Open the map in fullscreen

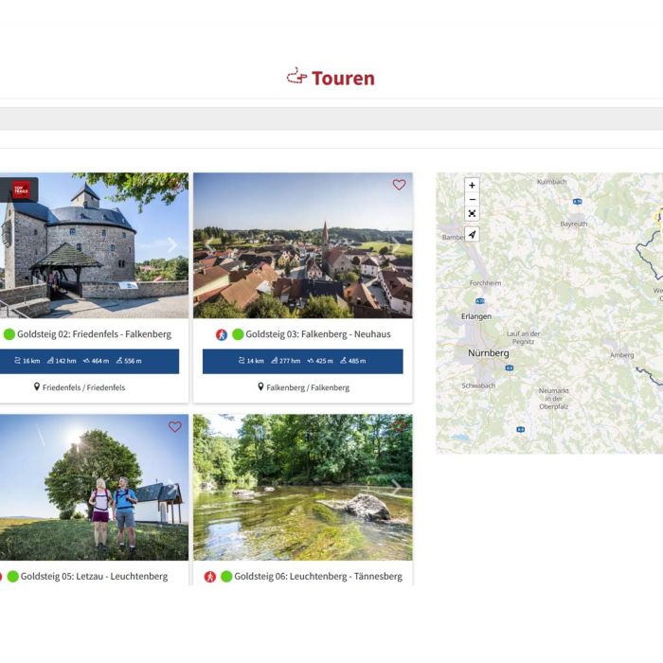472,214
